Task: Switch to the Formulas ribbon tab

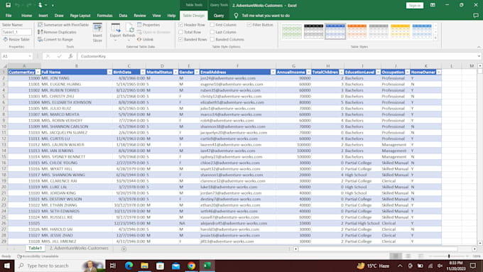Action: 104,16
